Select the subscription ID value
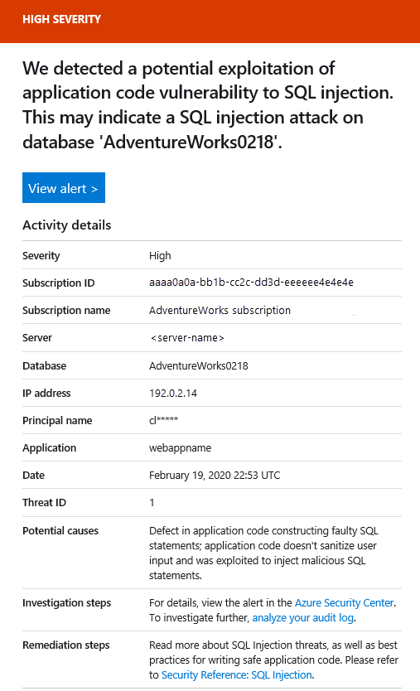420x691 pixels. coord(251,282)
